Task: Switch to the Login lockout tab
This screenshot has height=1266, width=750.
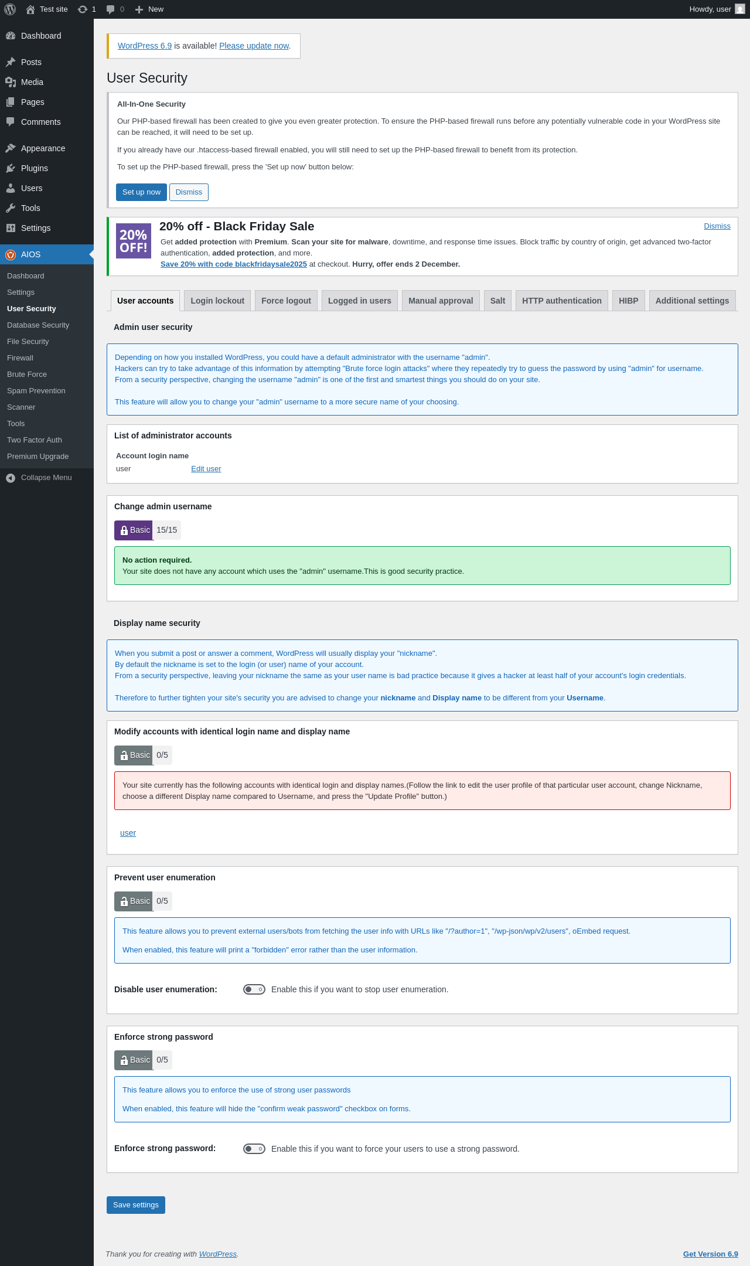Action: click(x=217, y=301)
